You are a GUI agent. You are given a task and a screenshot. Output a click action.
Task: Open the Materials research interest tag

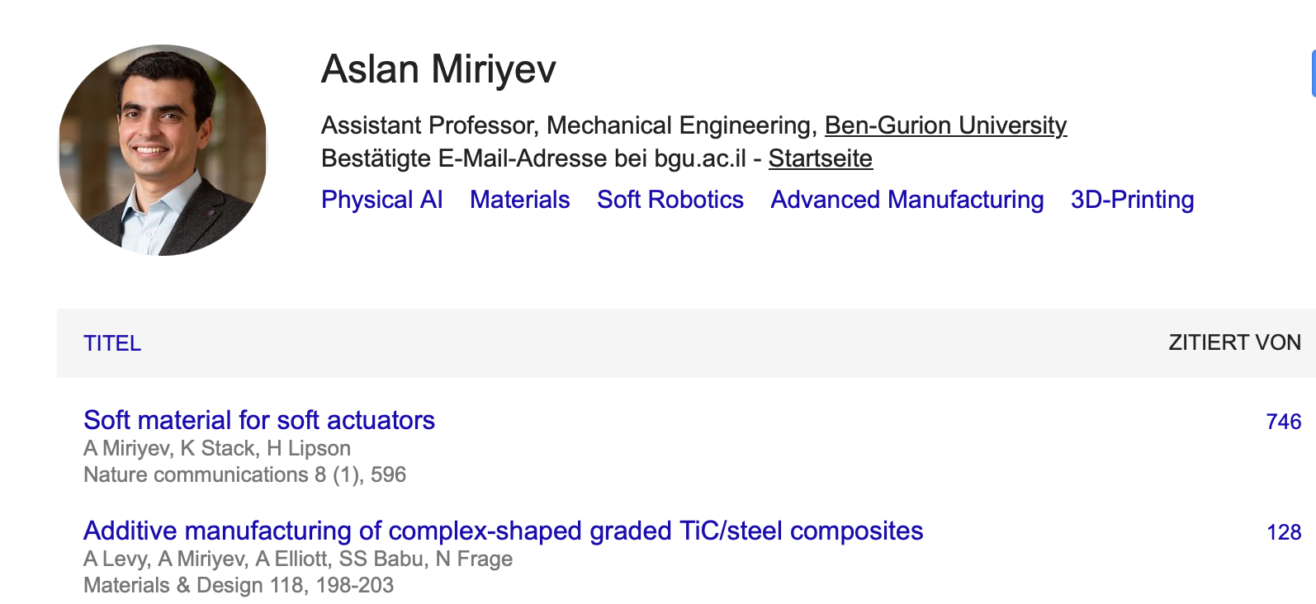(519, 200)
